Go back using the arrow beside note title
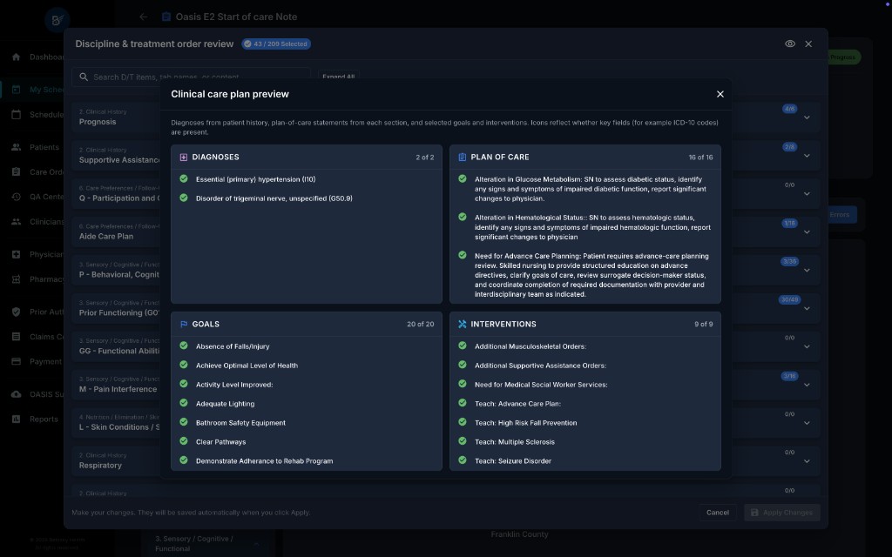 144,17
